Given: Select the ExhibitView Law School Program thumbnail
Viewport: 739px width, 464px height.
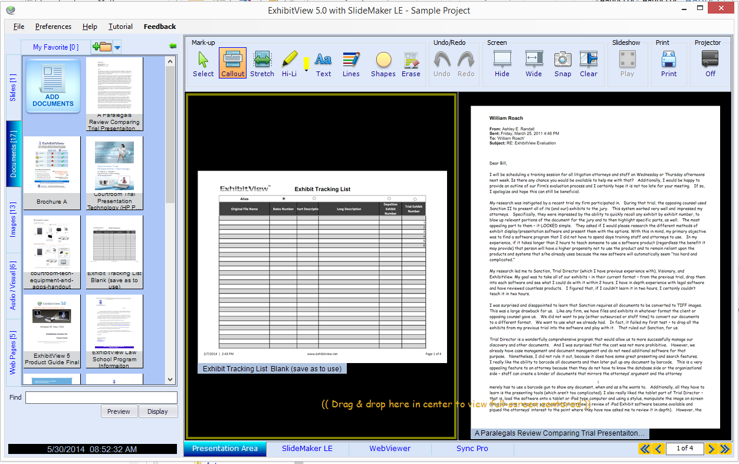Looking at the screenshot, I should [x=115, y=331].
